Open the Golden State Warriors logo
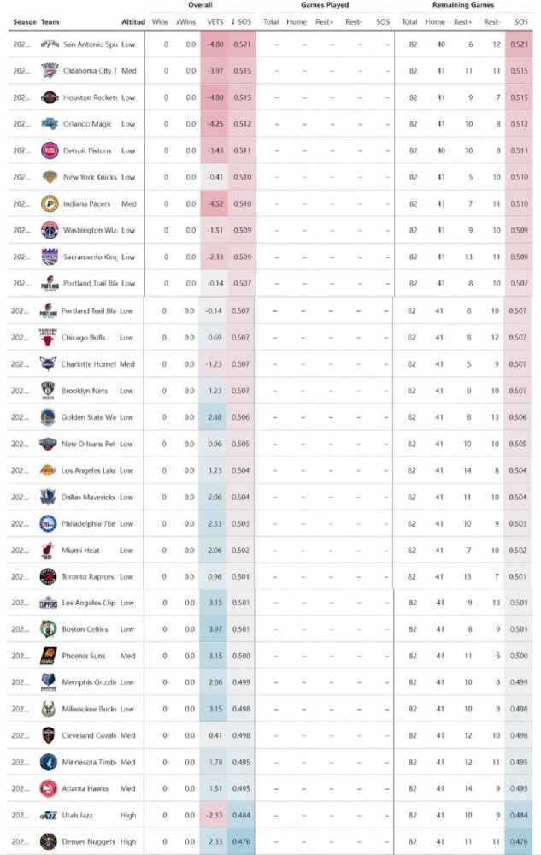Image resolution: width=541 pixels, height=855 pixels. pyautogui.click(x=48, y=417)
